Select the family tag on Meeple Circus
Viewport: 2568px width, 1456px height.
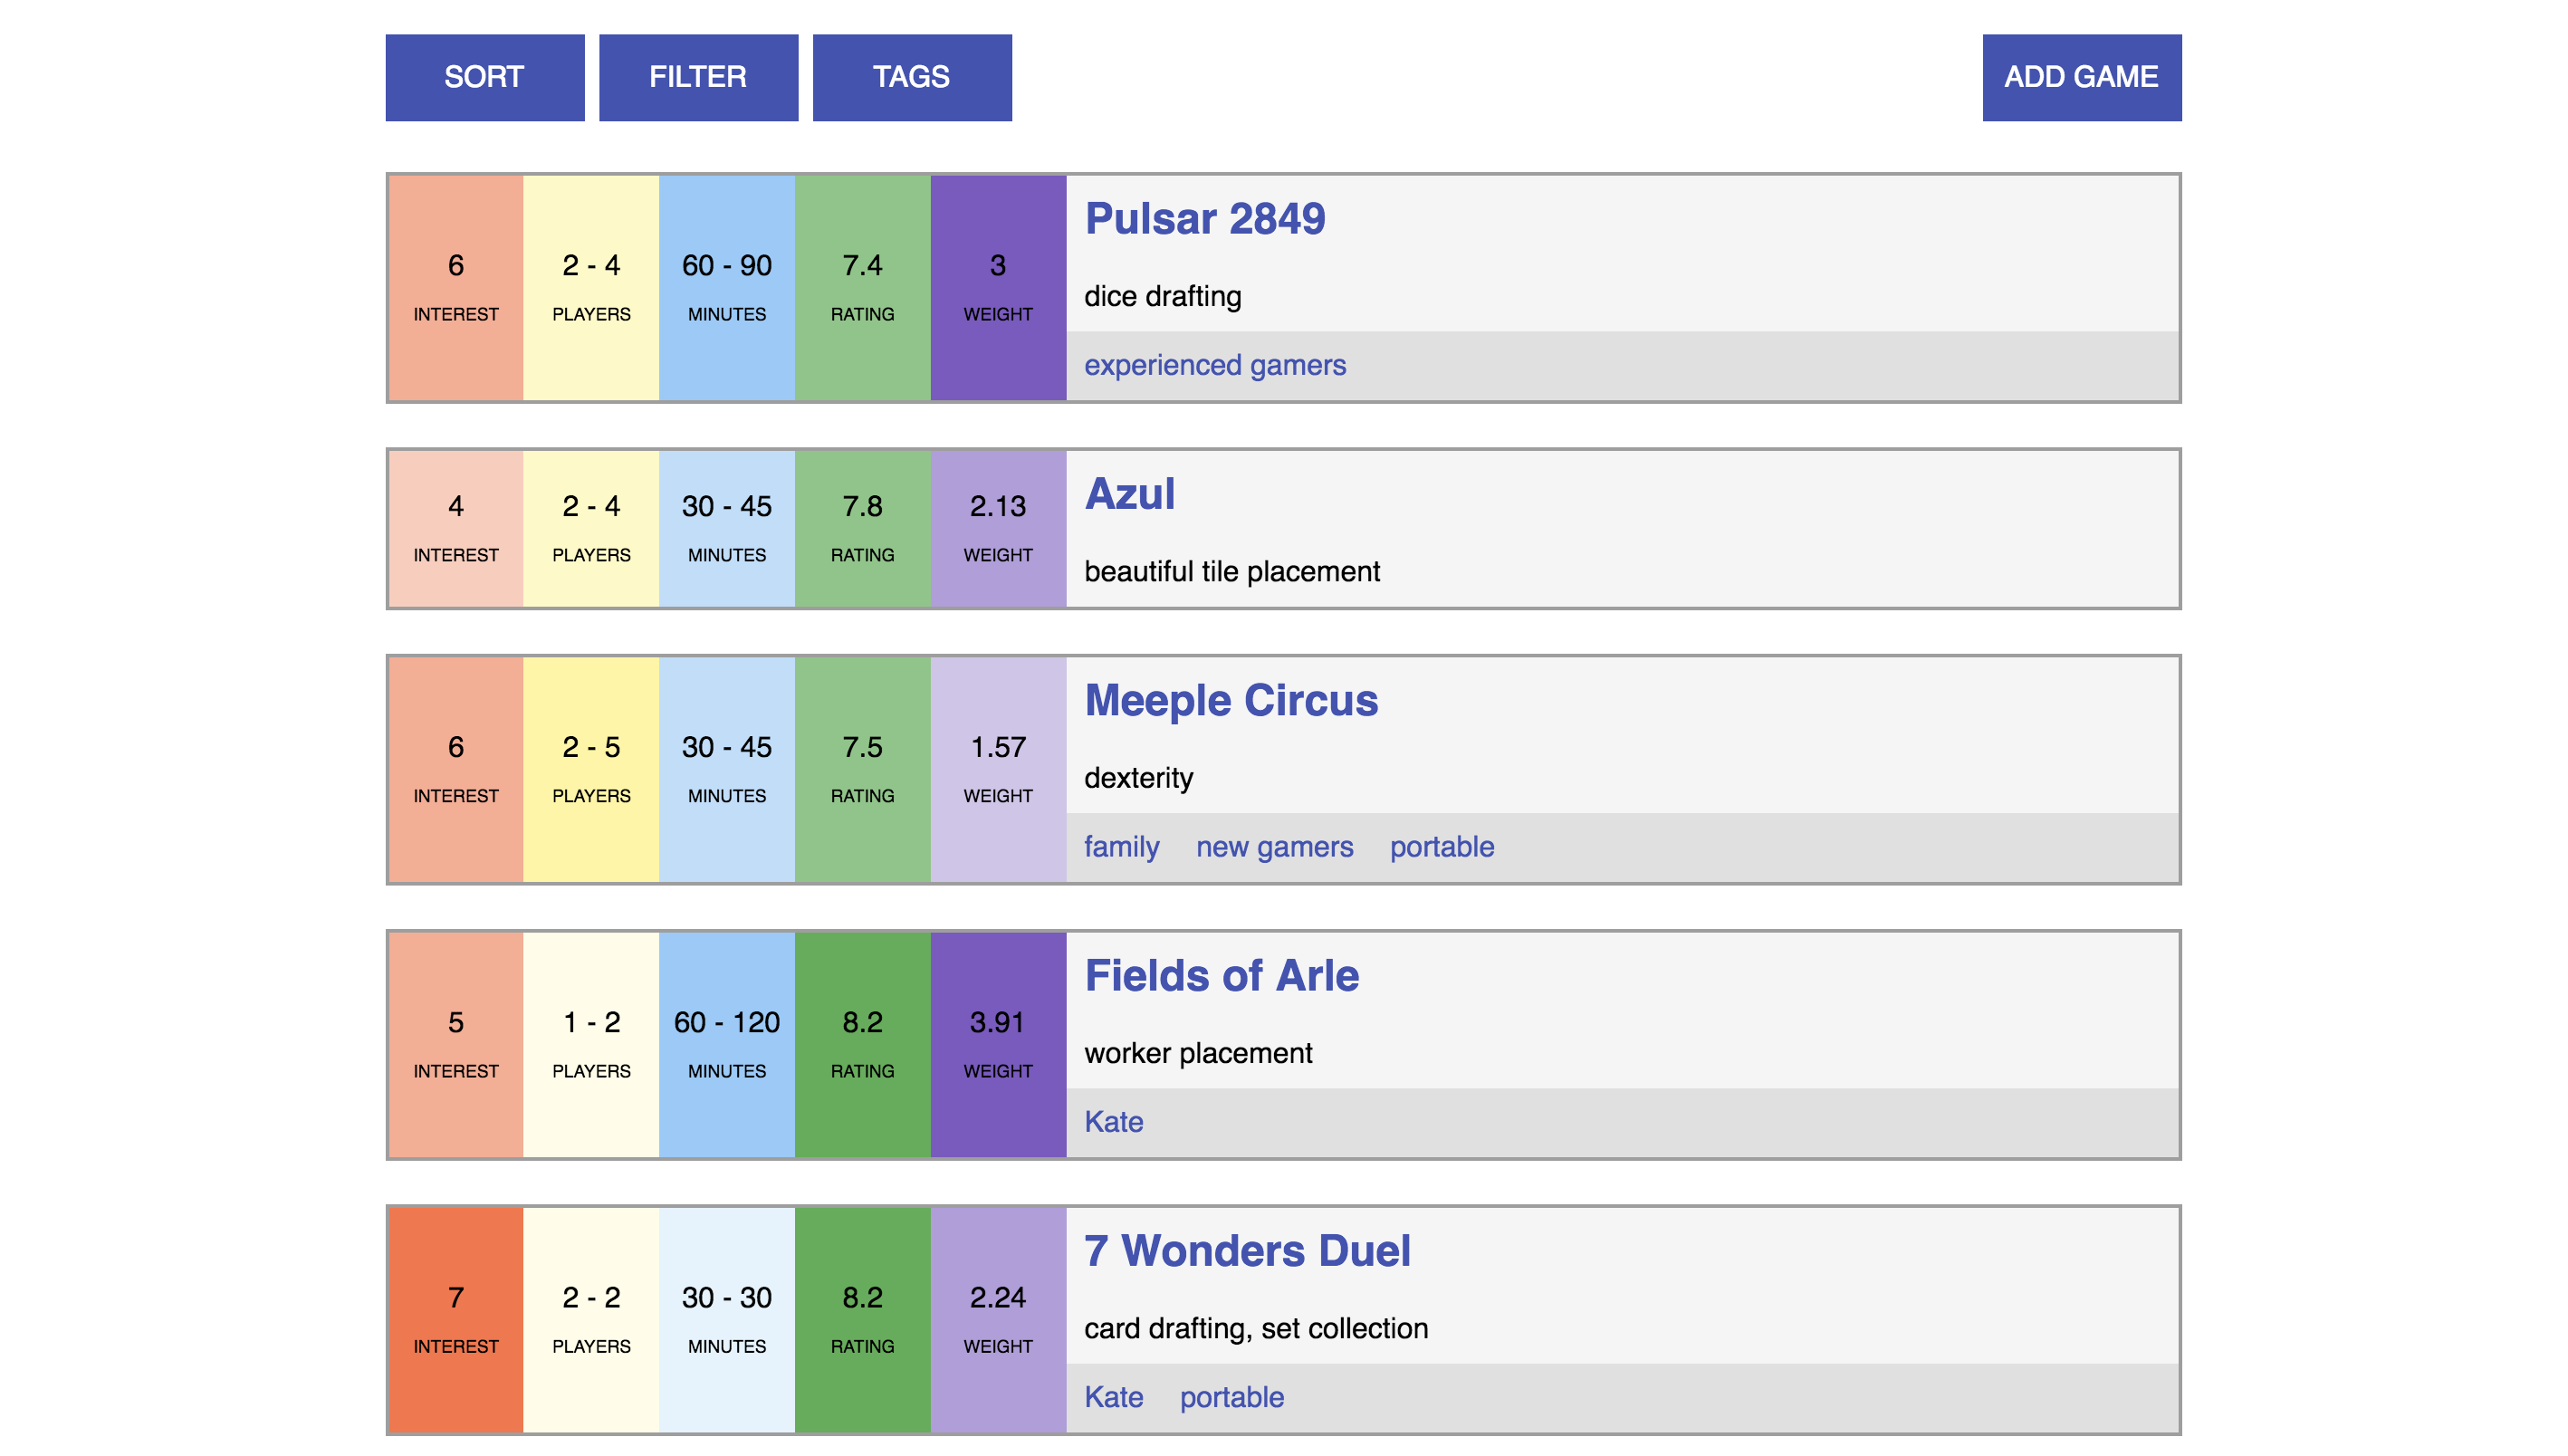(x=1121, y=847)
